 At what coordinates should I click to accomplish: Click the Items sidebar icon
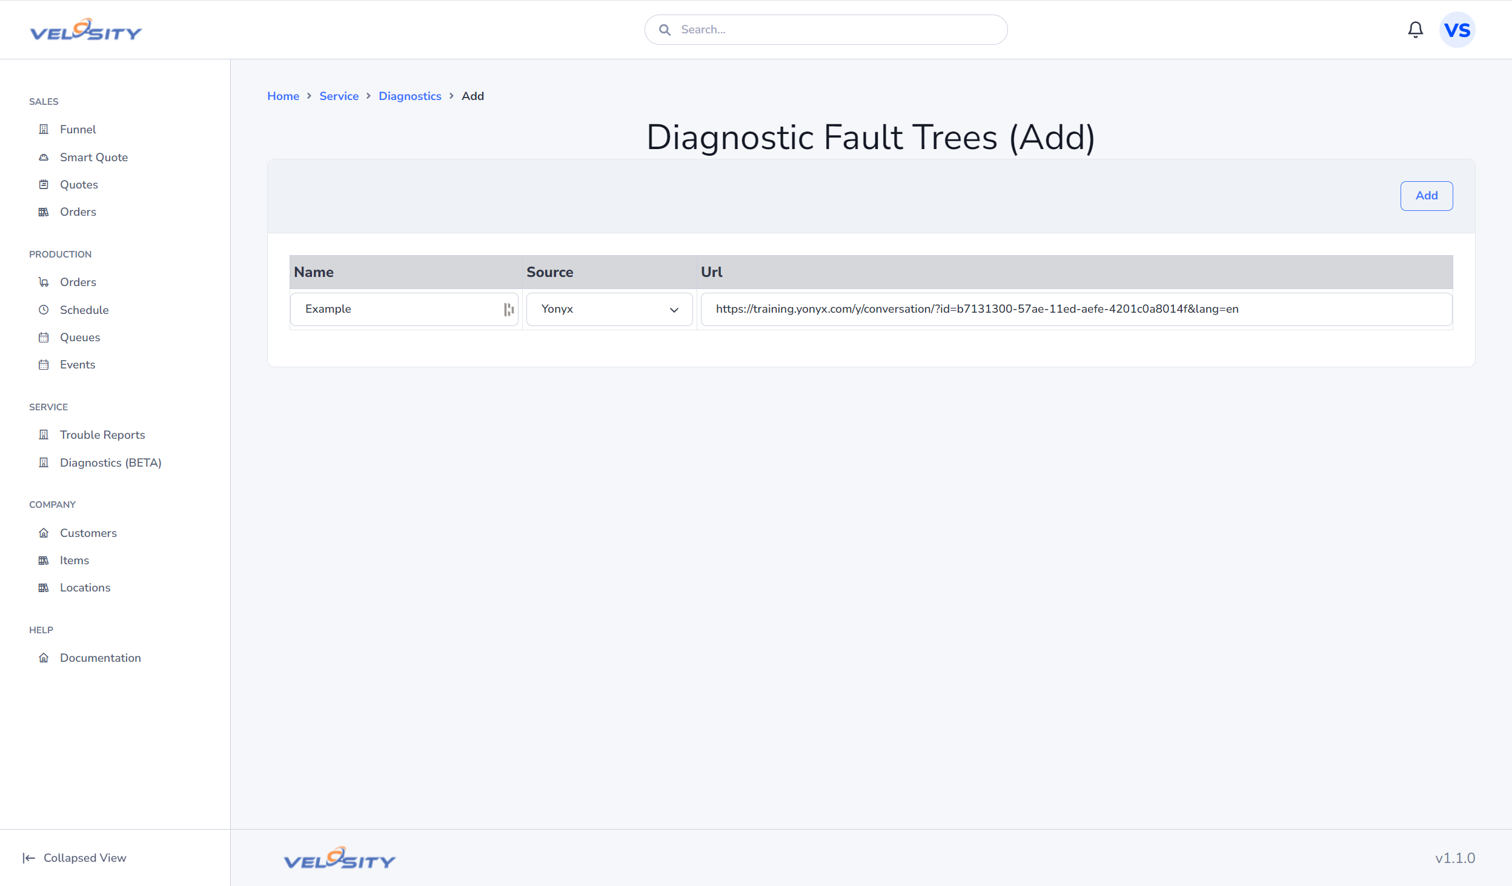(44, 560)
